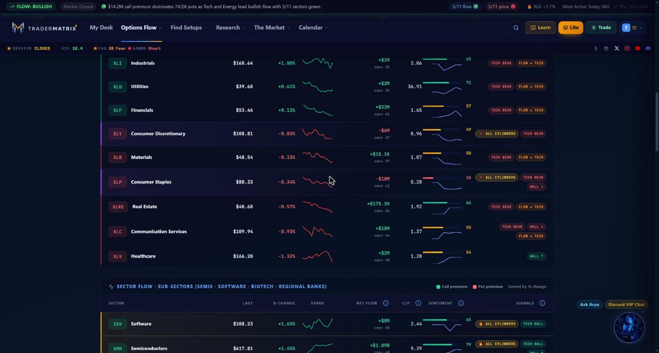Click the TraderMatrix logo

click(x=44, y=28)
